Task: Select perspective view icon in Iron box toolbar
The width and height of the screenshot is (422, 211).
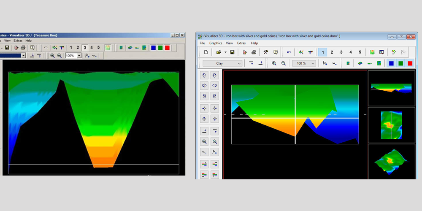Action: (360, 64)
